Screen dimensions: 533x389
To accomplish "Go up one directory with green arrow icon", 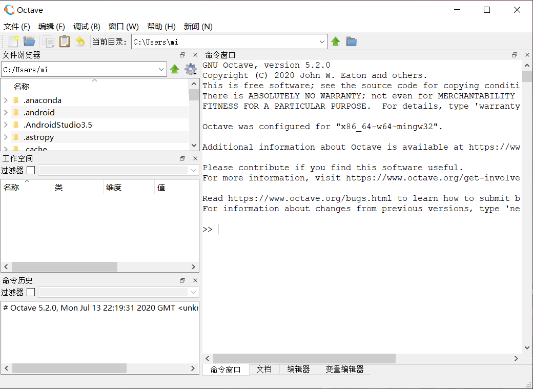I will 336,41.
